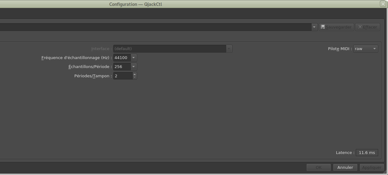The width and height of the screenshot is (388, 175).
Task: Click the Interface (default) field
Action: (x=170, y=49)
